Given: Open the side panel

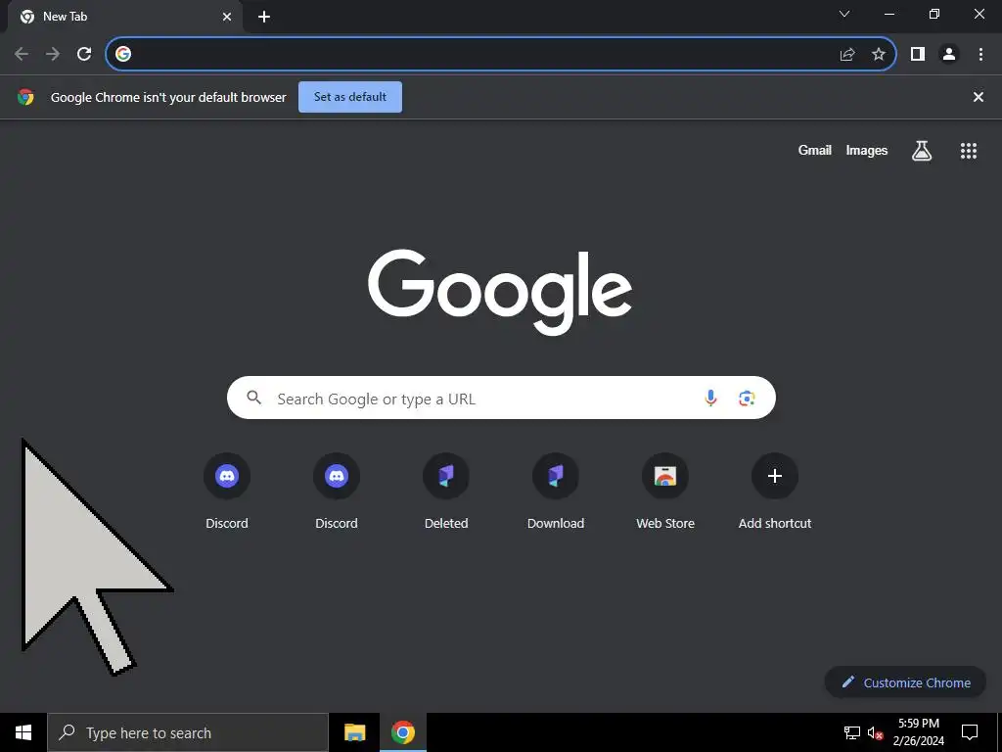Looking at the screenshot, I should coord(918,55).
